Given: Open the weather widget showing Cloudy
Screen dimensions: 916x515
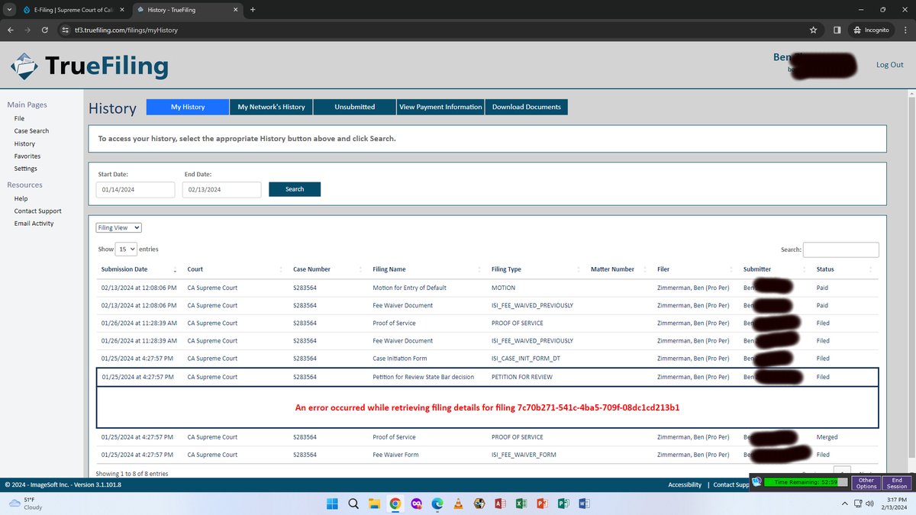Looking at the screenshot, I should click(x=26, y=503).
